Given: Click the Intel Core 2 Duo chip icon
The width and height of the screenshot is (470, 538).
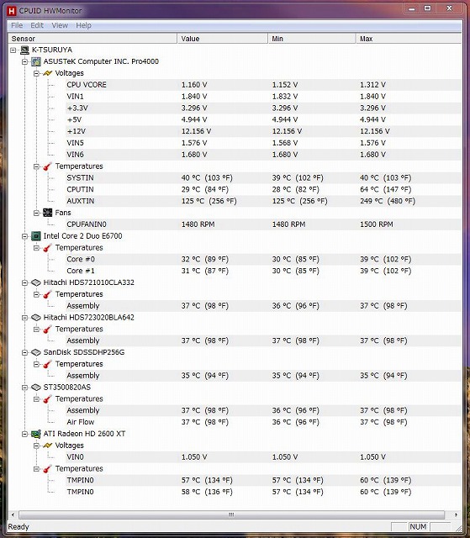Looking at the screenshot, I should (36, 236).
